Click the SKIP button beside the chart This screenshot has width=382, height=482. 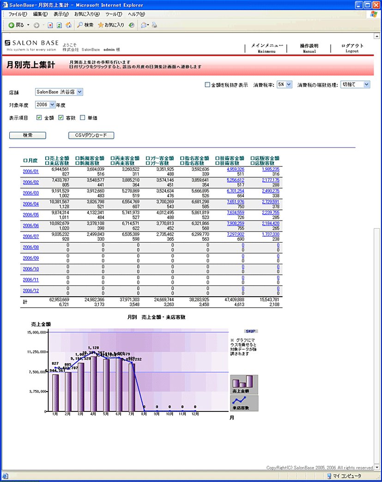click(251, 331)
